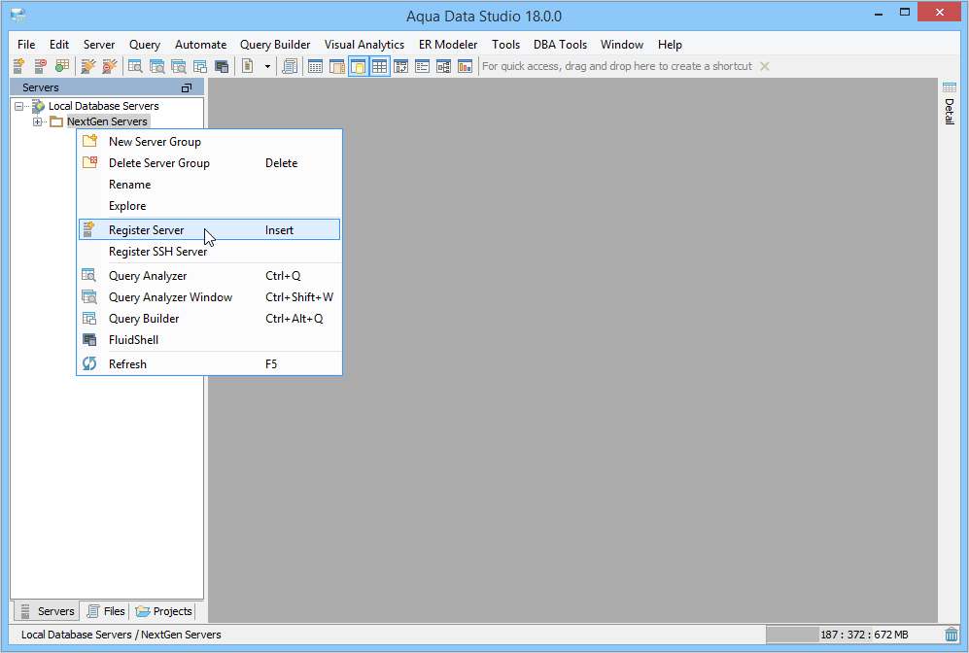Select the NextGen Servers folder
Image resolution: width=969 pixels, height=653 pixels.
[x=107, y=121]
